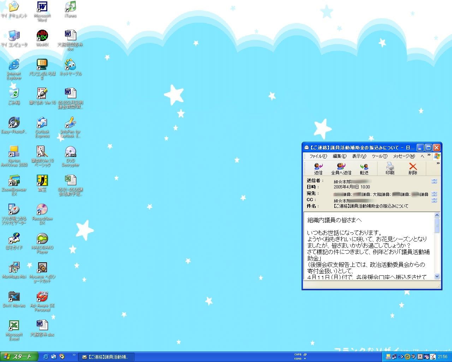Select the DVD Decrypter desktop shortcut
Screen dimensions: 452x362
point(70,153)
